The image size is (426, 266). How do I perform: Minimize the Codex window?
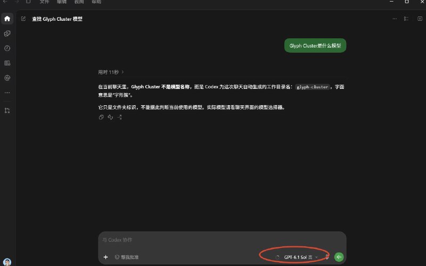click(x=391, y=2)
